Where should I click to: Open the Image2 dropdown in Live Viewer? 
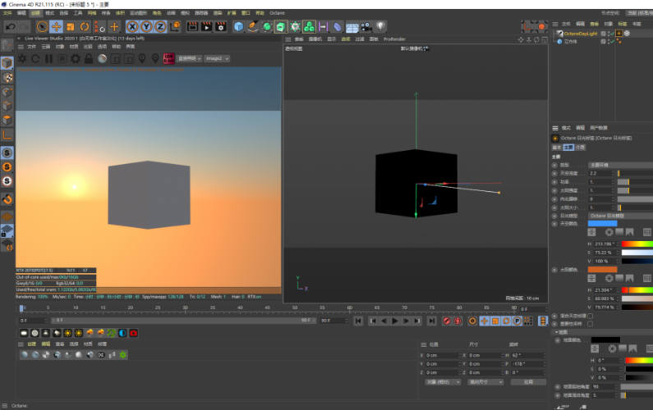point(217,58)
